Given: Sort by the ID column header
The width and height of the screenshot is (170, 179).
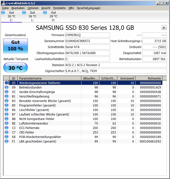Looking at the screenshot, I should [13, 78].
